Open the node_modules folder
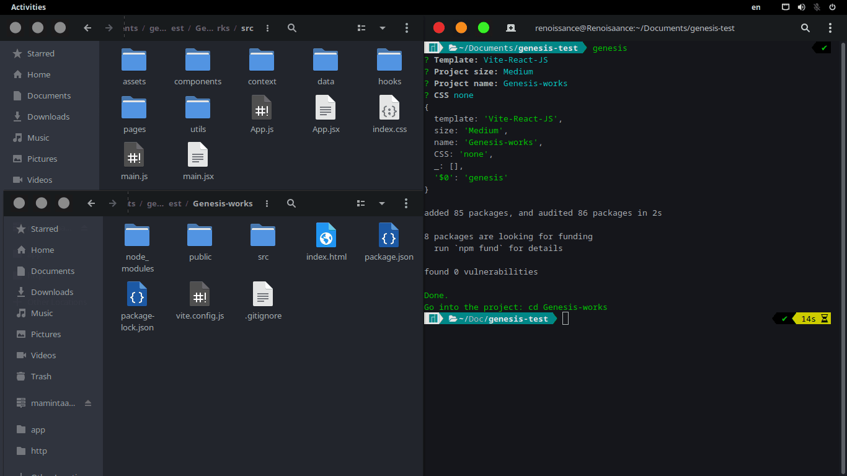This screenshot has height=476, width=847. coord(137,236)
